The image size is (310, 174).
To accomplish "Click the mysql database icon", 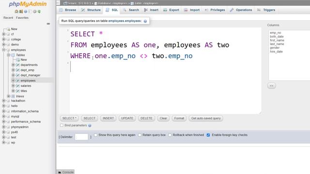I will pyautogui.click(x=8, y=116).
